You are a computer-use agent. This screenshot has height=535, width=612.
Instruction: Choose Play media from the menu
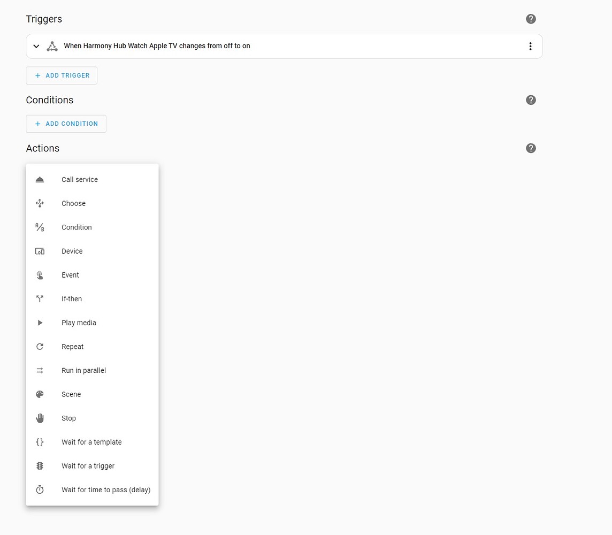(x=79, y=323)
